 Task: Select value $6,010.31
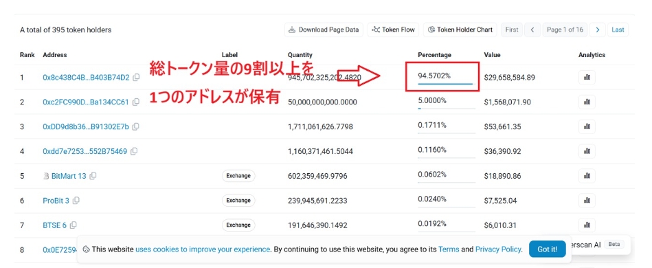[500, 225]
